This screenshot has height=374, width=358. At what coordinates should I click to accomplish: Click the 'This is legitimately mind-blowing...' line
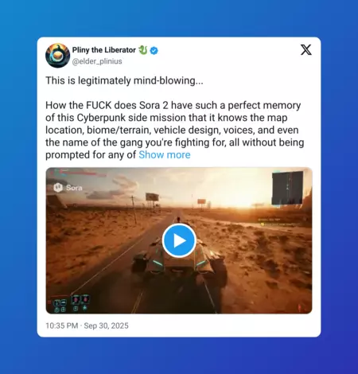click(124, 80)
